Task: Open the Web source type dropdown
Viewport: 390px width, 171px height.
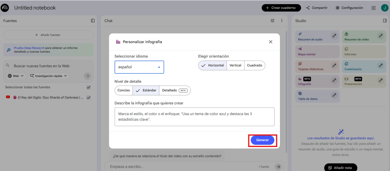Action: [x=16, y=76]
